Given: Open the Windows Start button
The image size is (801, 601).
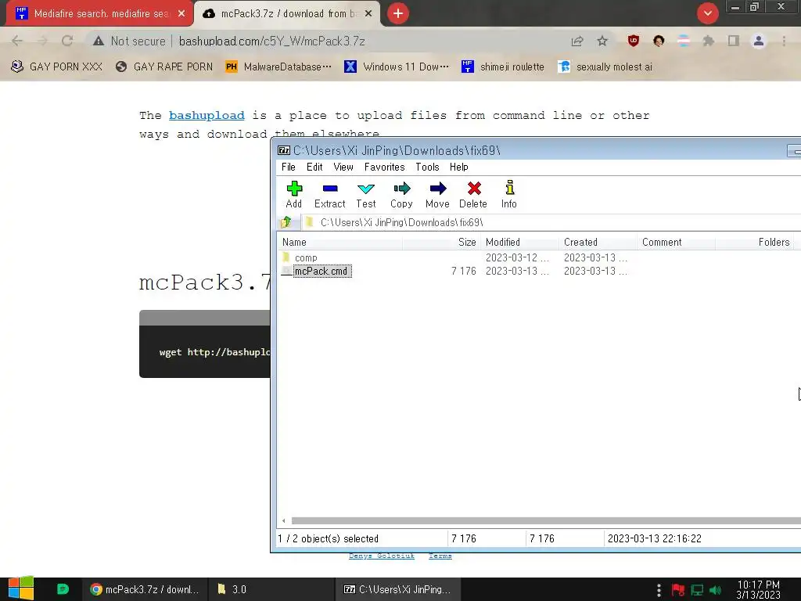Looking at the screenshot, I should click(x=21, y=588).
